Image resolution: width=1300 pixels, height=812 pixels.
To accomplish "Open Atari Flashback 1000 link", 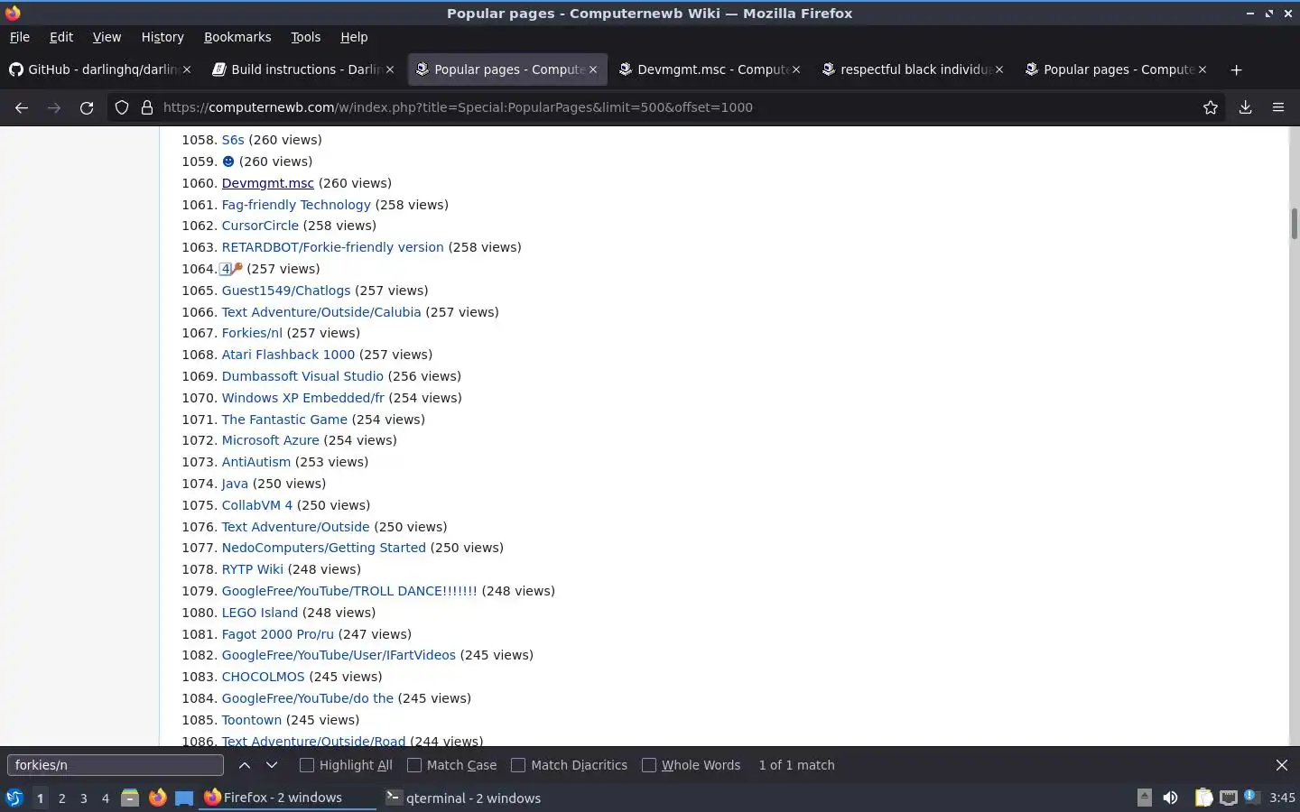I will (x=288, y=355).
